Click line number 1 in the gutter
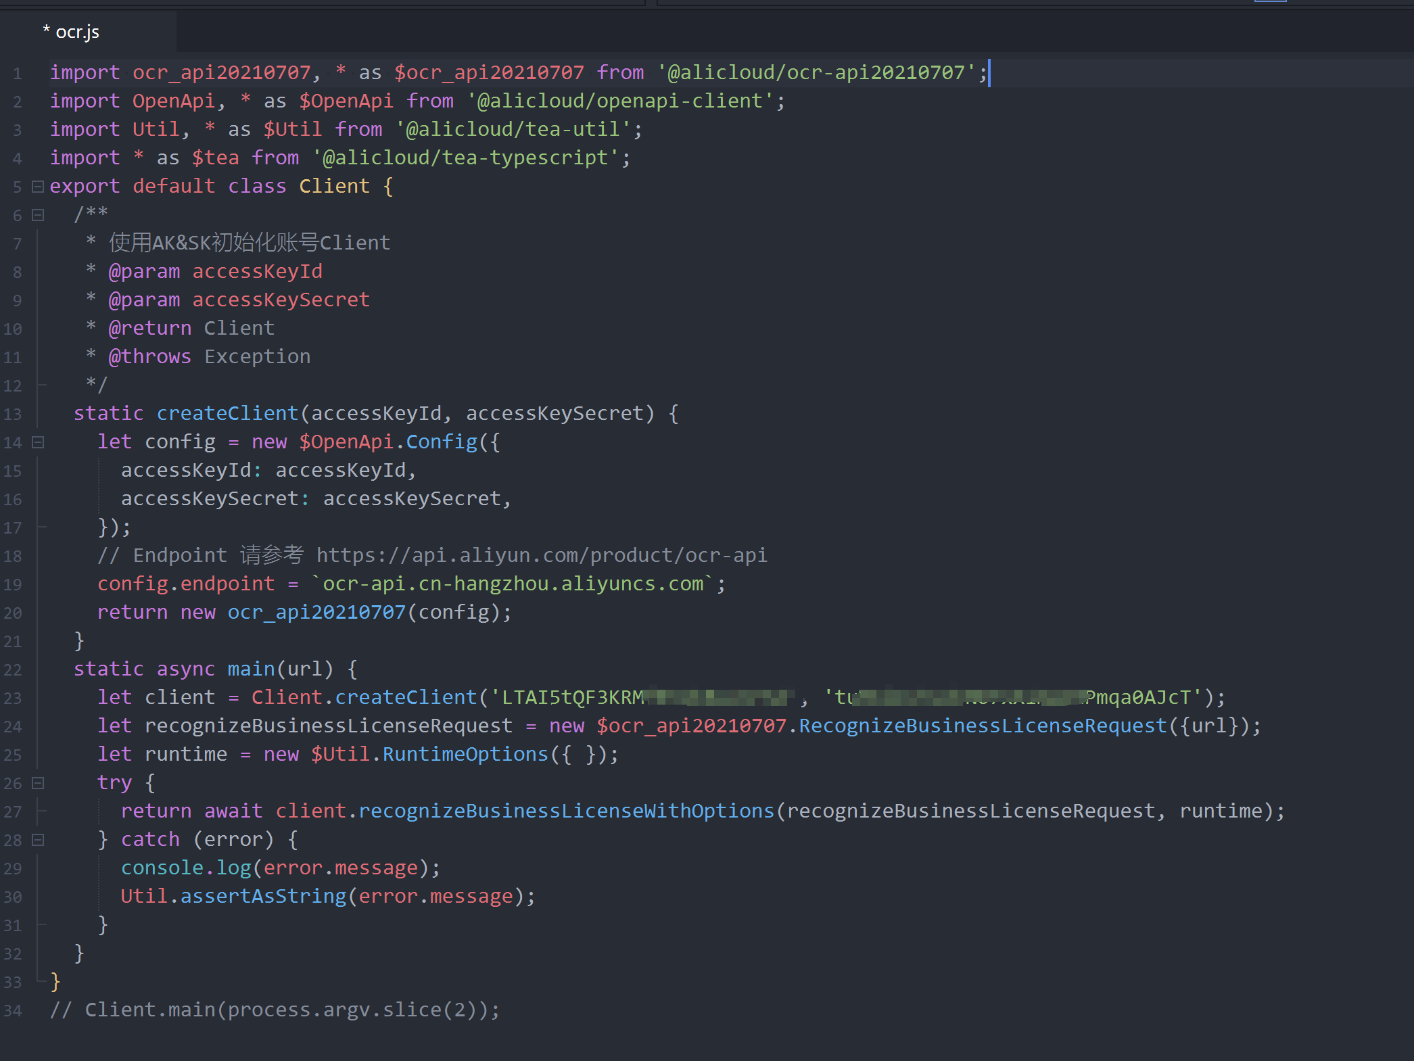 pyautogui.click(x=17, y=73)
